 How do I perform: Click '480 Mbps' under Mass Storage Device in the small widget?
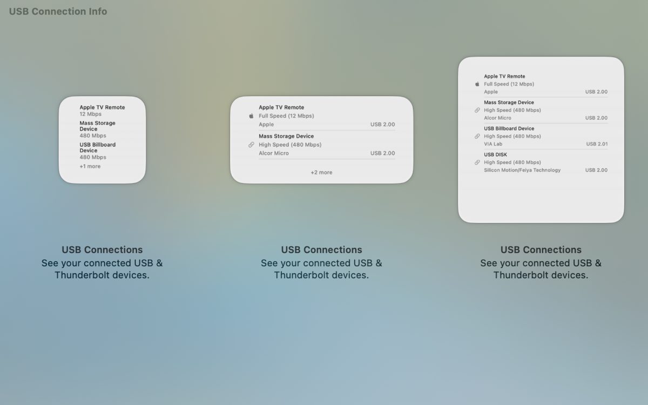click(93, 136)
